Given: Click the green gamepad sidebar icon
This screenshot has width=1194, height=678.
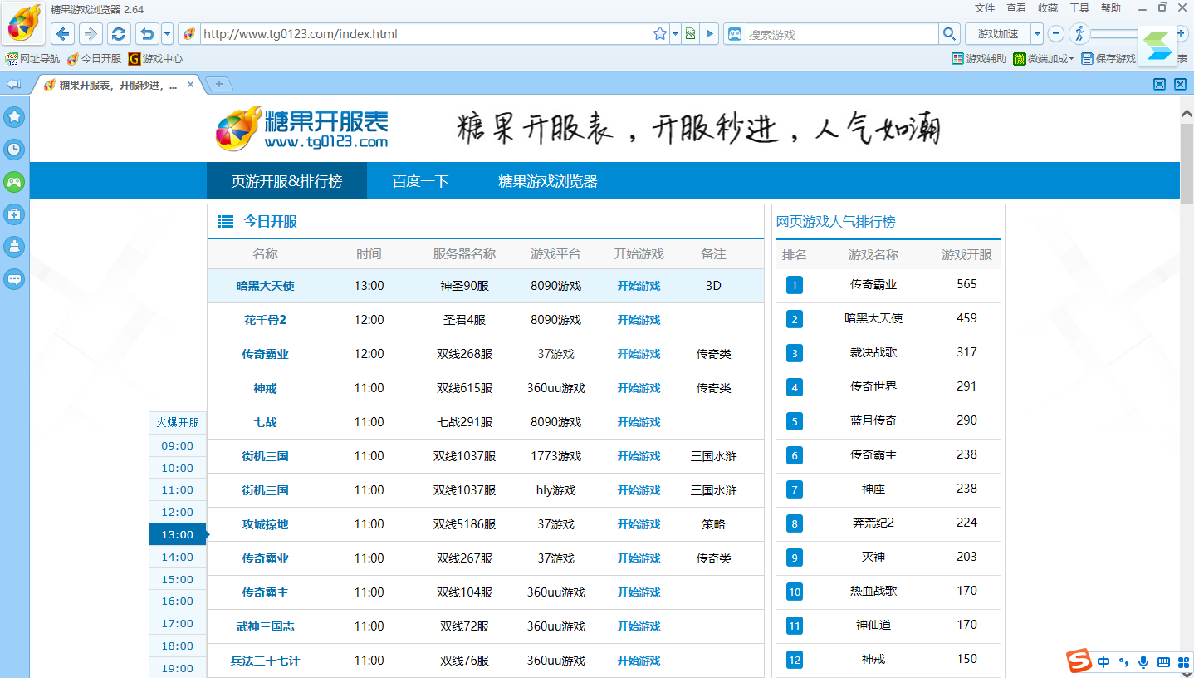Looking at the screenshot, I should [x=14, y=182].
